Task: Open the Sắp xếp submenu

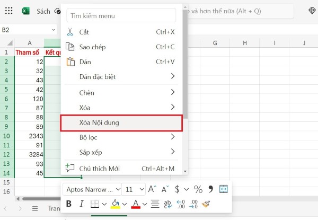Action: point(121,152)
